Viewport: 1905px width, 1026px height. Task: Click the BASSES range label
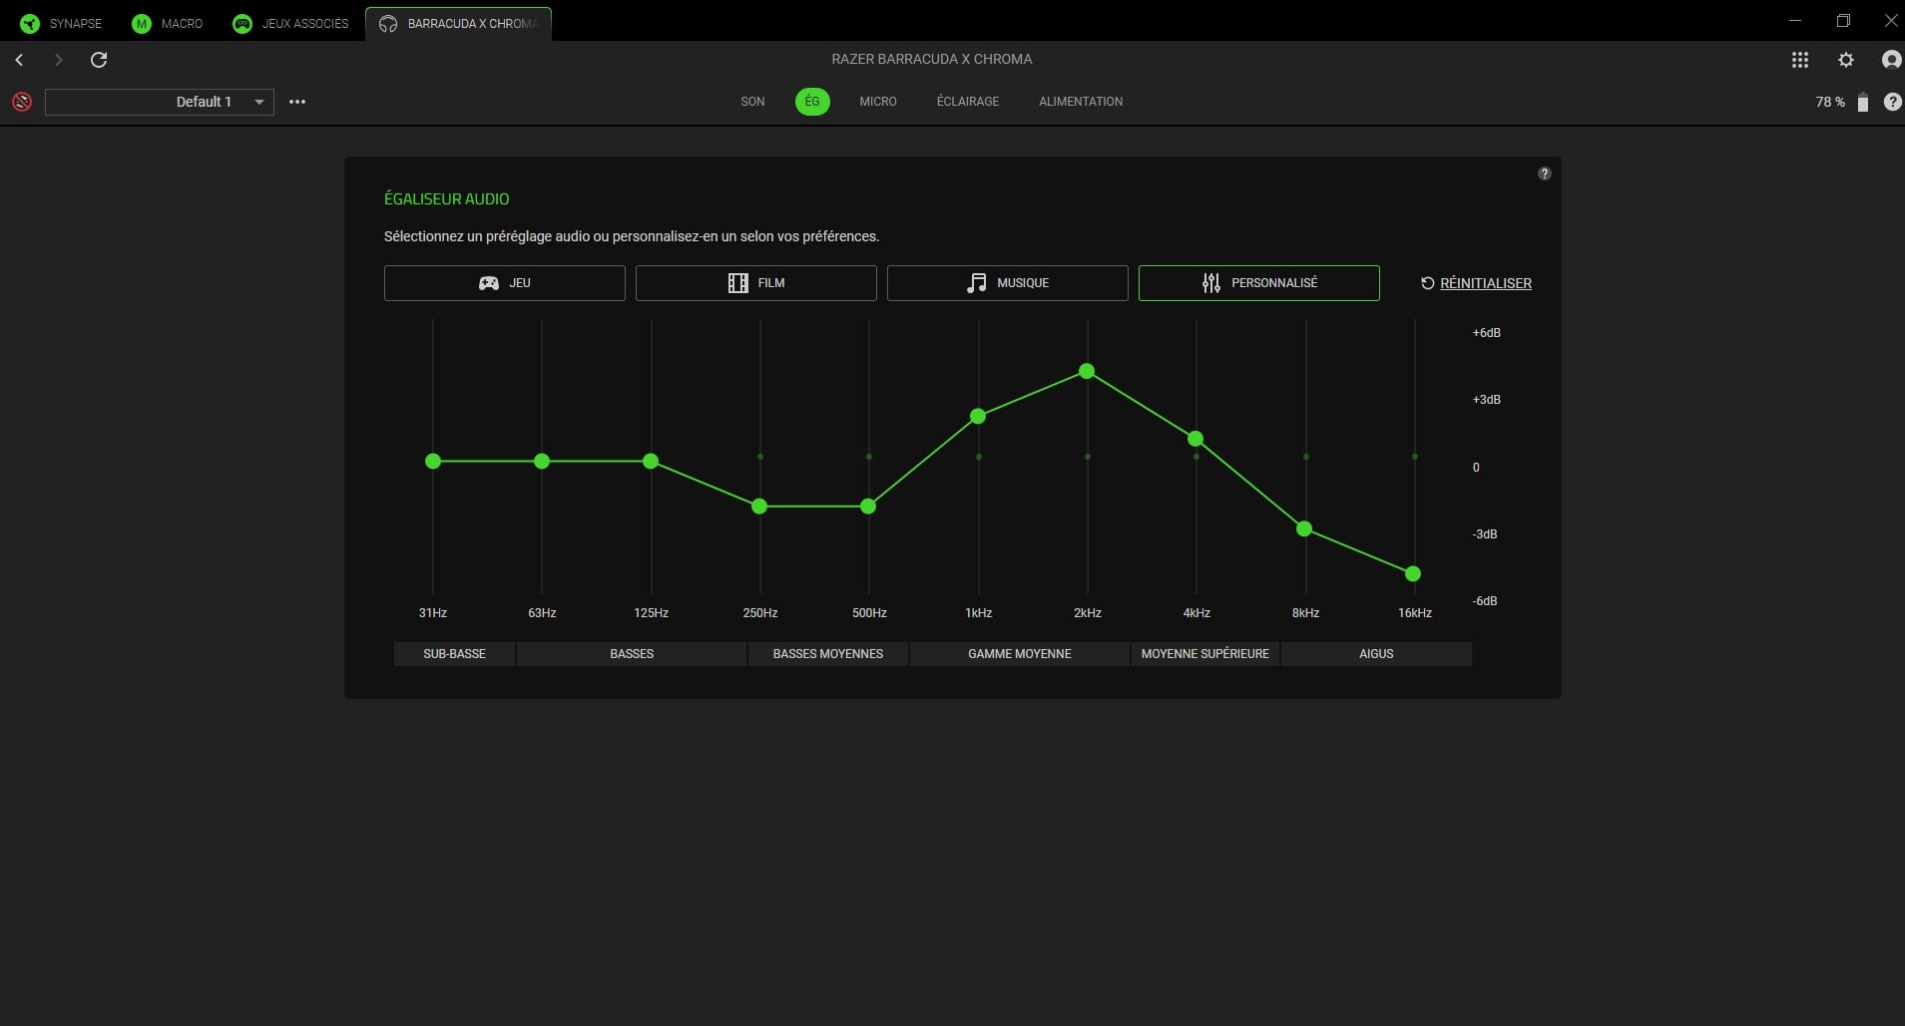(632, 654)
